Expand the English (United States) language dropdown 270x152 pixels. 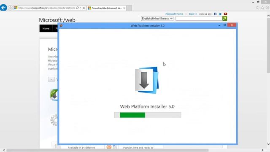point(157,19)
